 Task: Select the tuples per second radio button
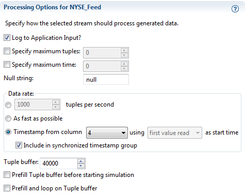point(8,105)
